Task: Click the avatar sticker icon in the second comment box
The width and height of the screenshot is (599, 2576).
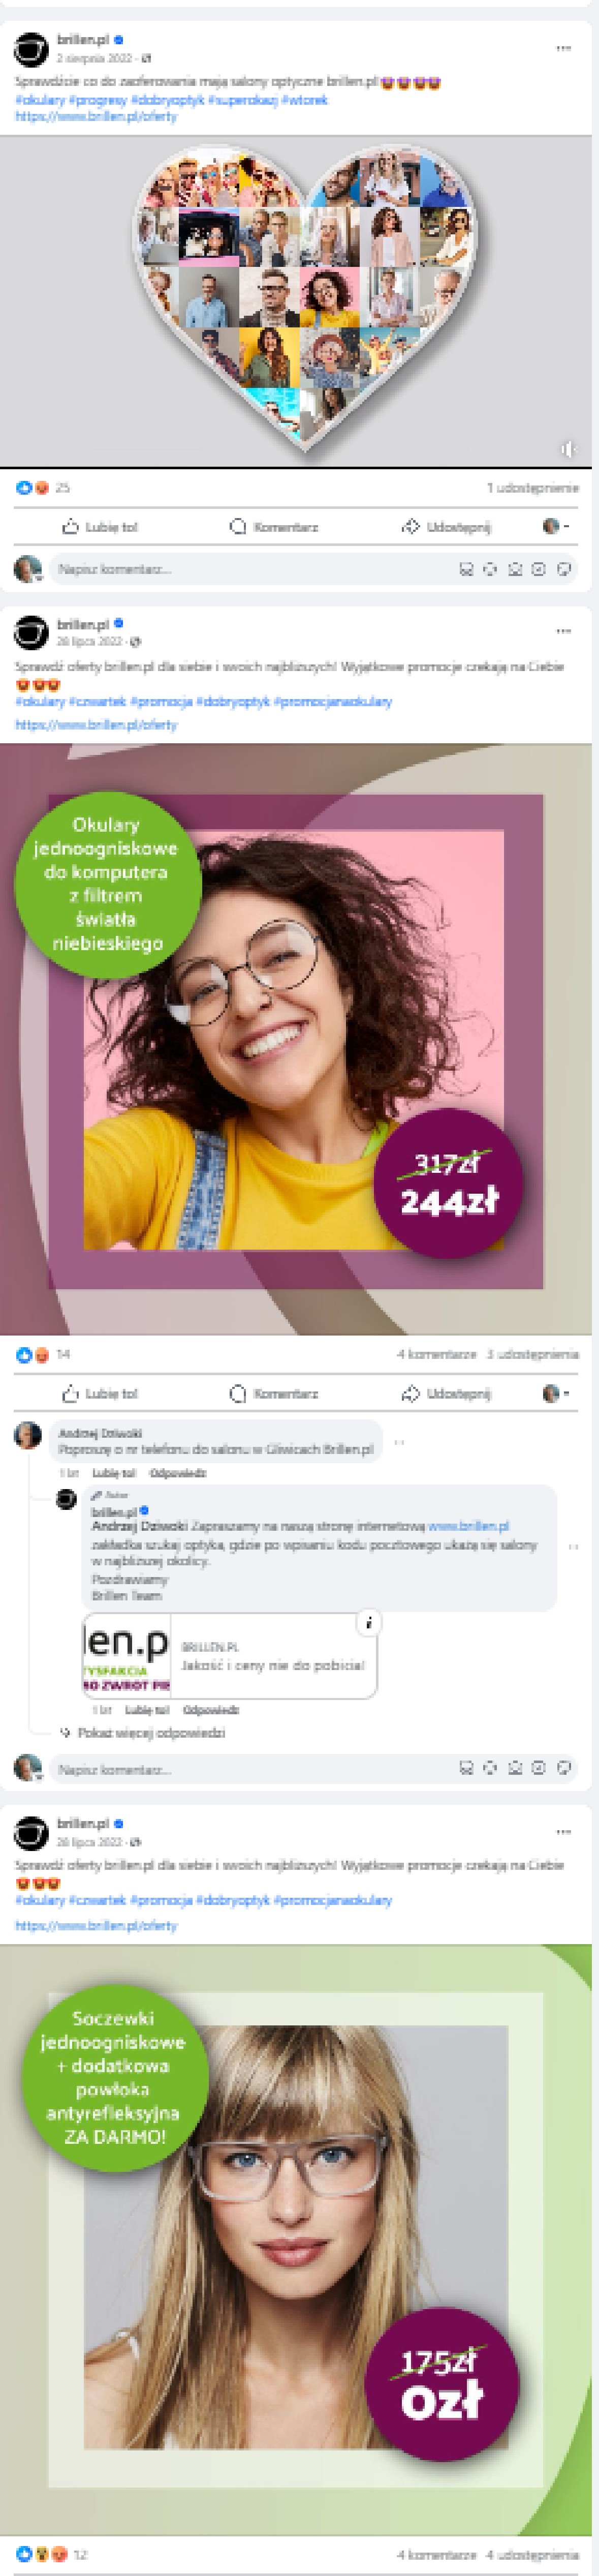Action: pyautogui.click(x=466, y=1768)
